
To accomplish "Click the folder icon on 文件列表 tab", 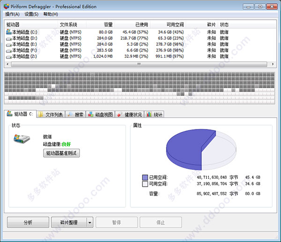I will click(41, 114).
